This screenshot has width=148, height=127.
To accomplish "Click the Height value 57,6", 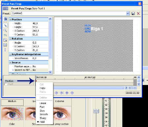I will coord(35,27).
